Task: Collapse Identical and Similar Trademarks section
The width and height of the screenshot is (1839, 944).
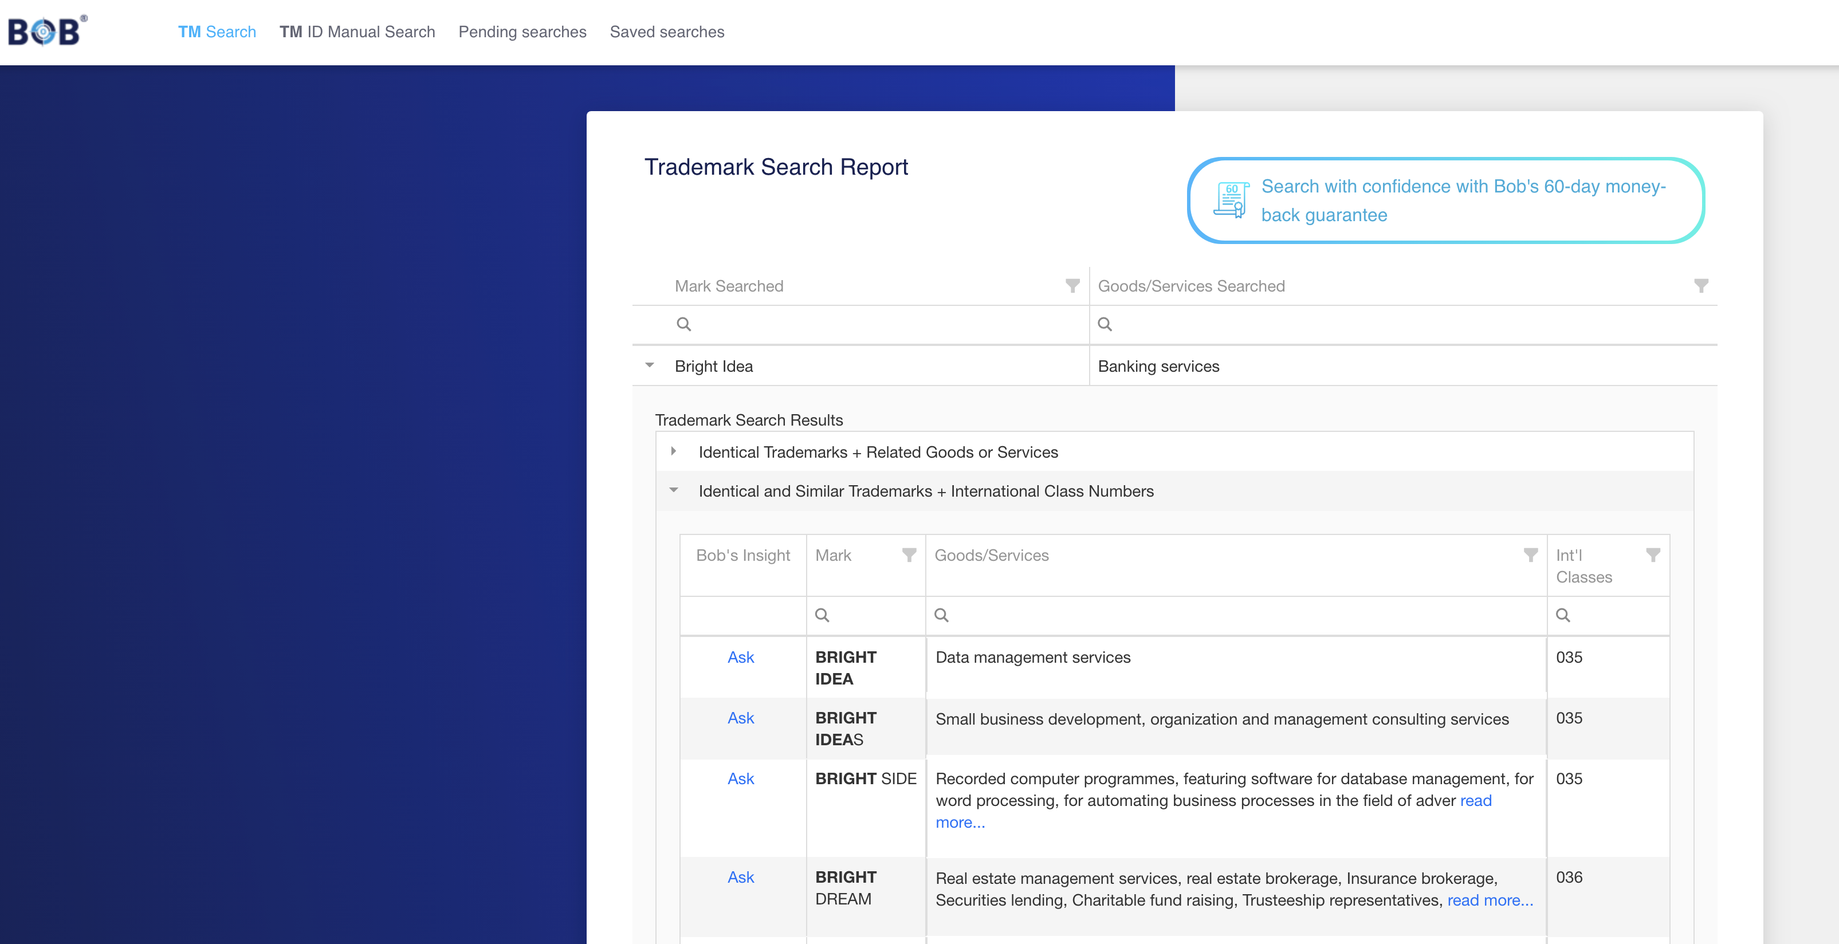Action: (673, 491)
